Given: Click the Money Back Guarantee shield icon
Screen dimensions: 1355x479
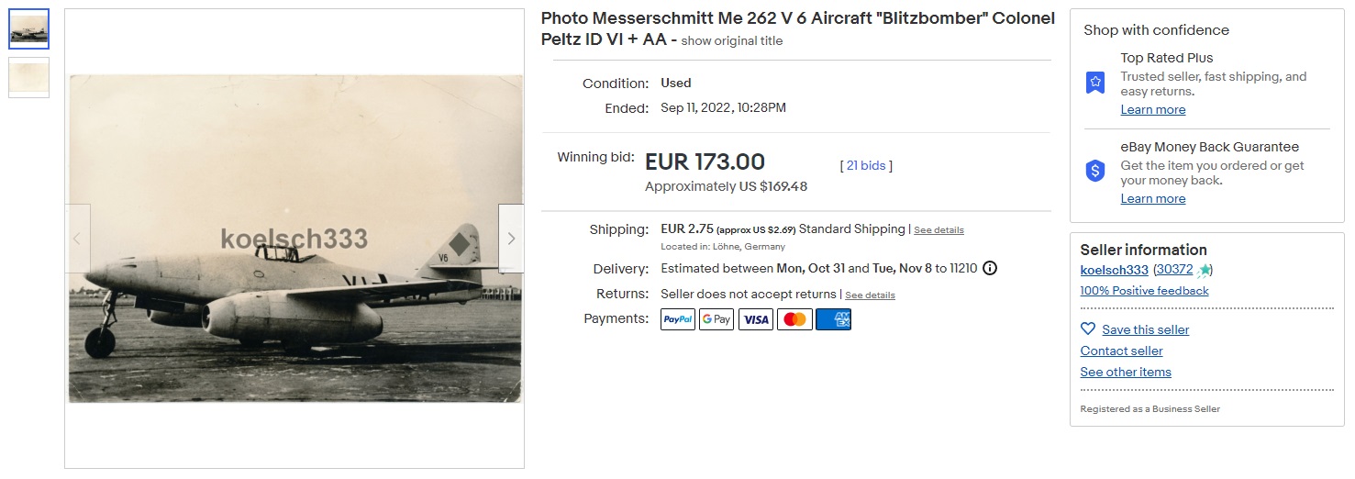Looking at the screenshot, I should click(x=1095, y=172).
